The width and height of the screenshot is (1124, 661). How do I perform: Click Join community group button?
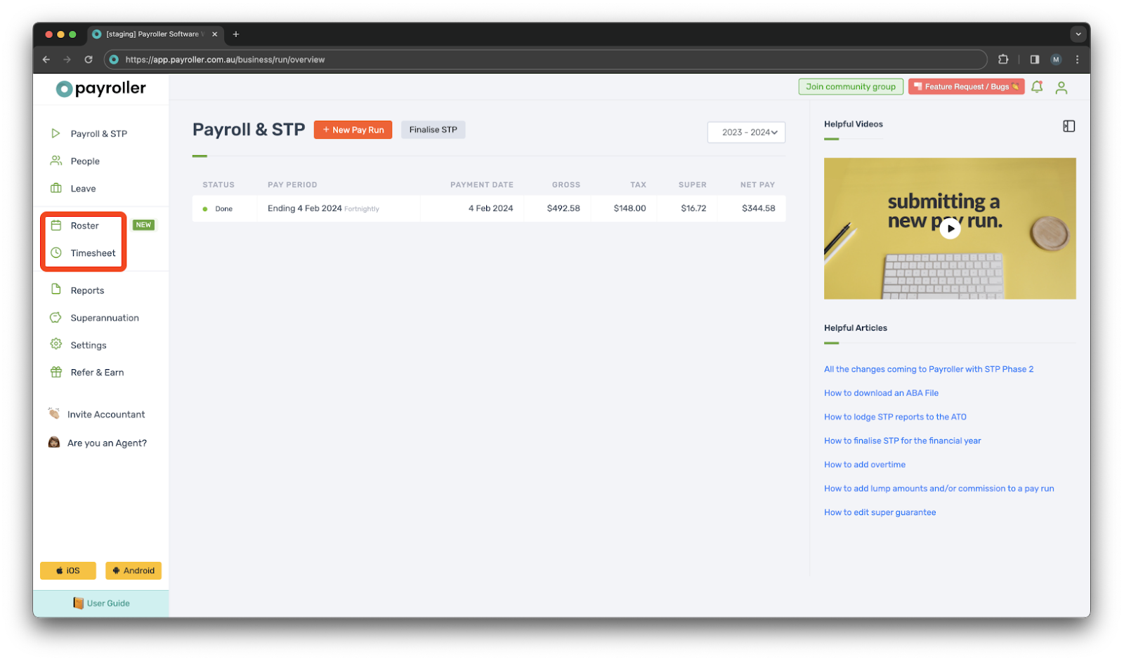pyautogui.click(x=850, y=87)
